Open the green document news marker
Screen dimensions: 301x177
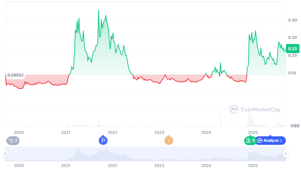[250, 141]
